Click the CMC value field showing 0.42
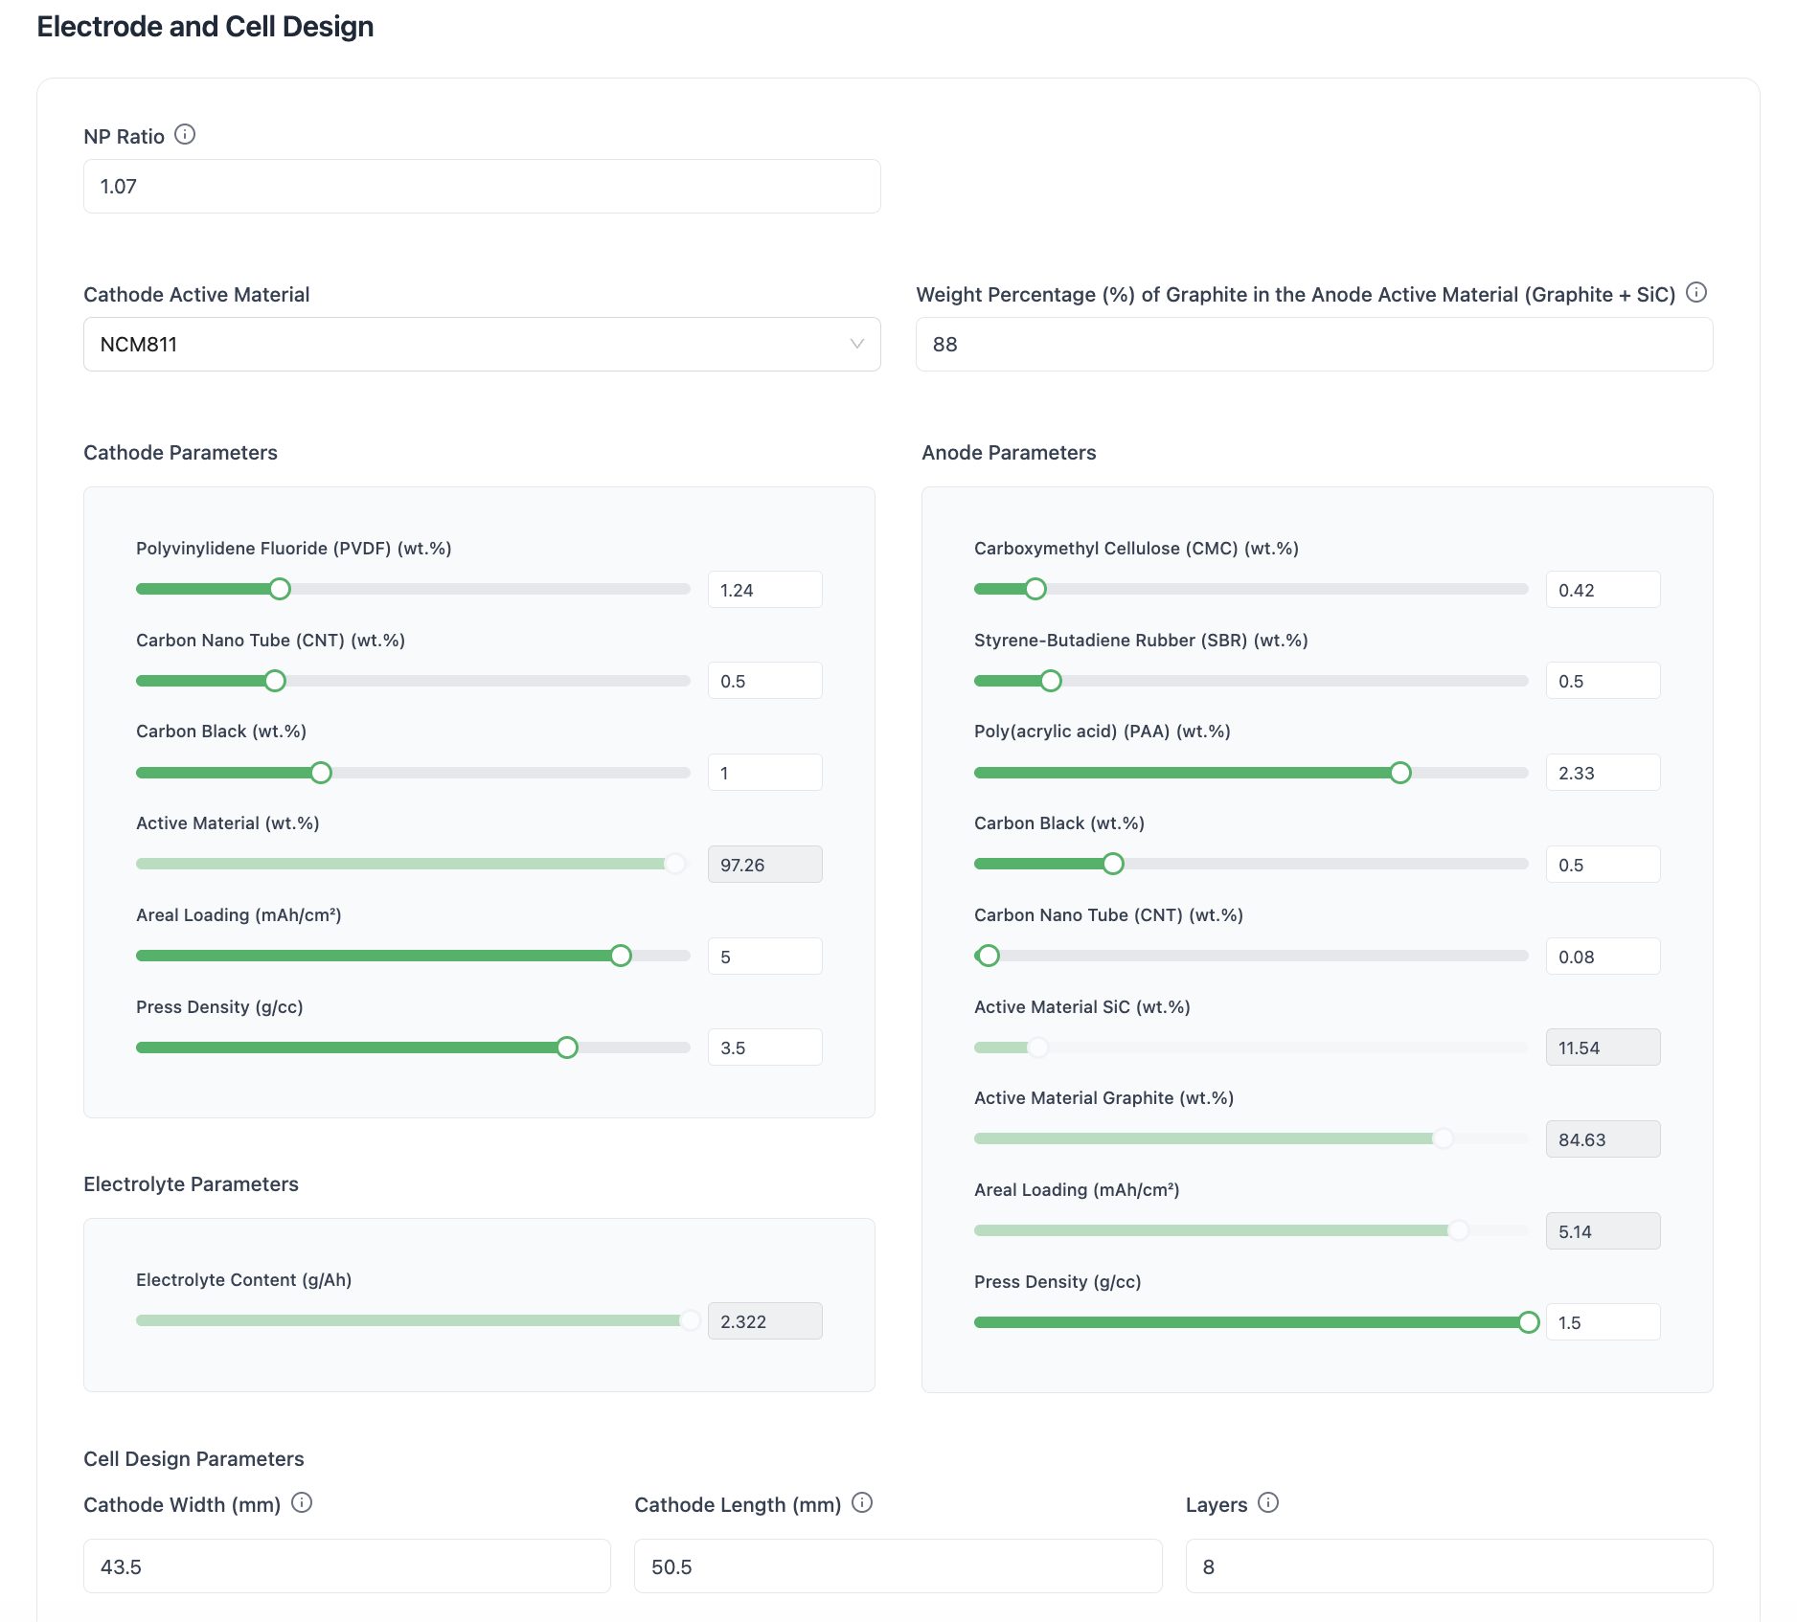The width and height of the screenshot is (1797, 1622). (1604, 590)
